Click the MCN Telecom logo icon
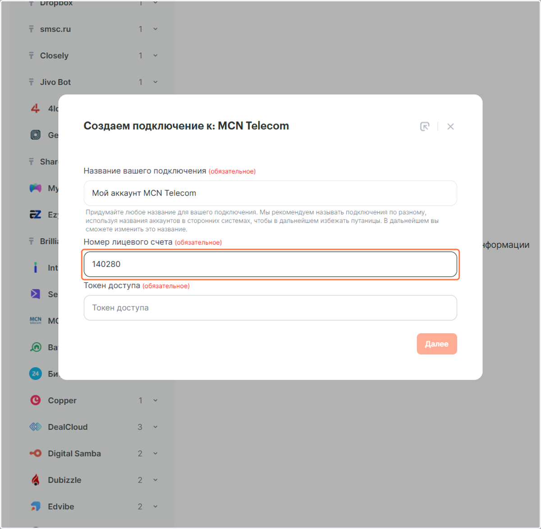The height and width of the screenshot is (529, 541). [x=36, y=321]
